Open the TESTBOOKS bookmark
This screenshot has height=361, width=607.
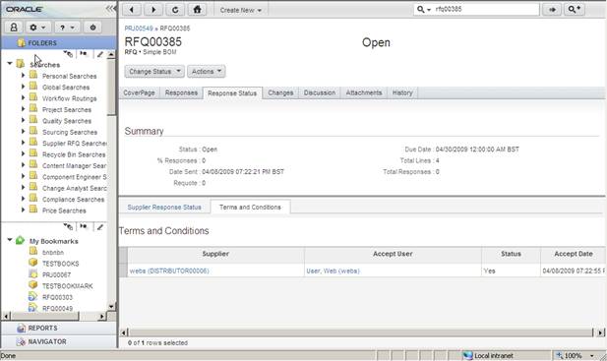[x=60, y=264]
